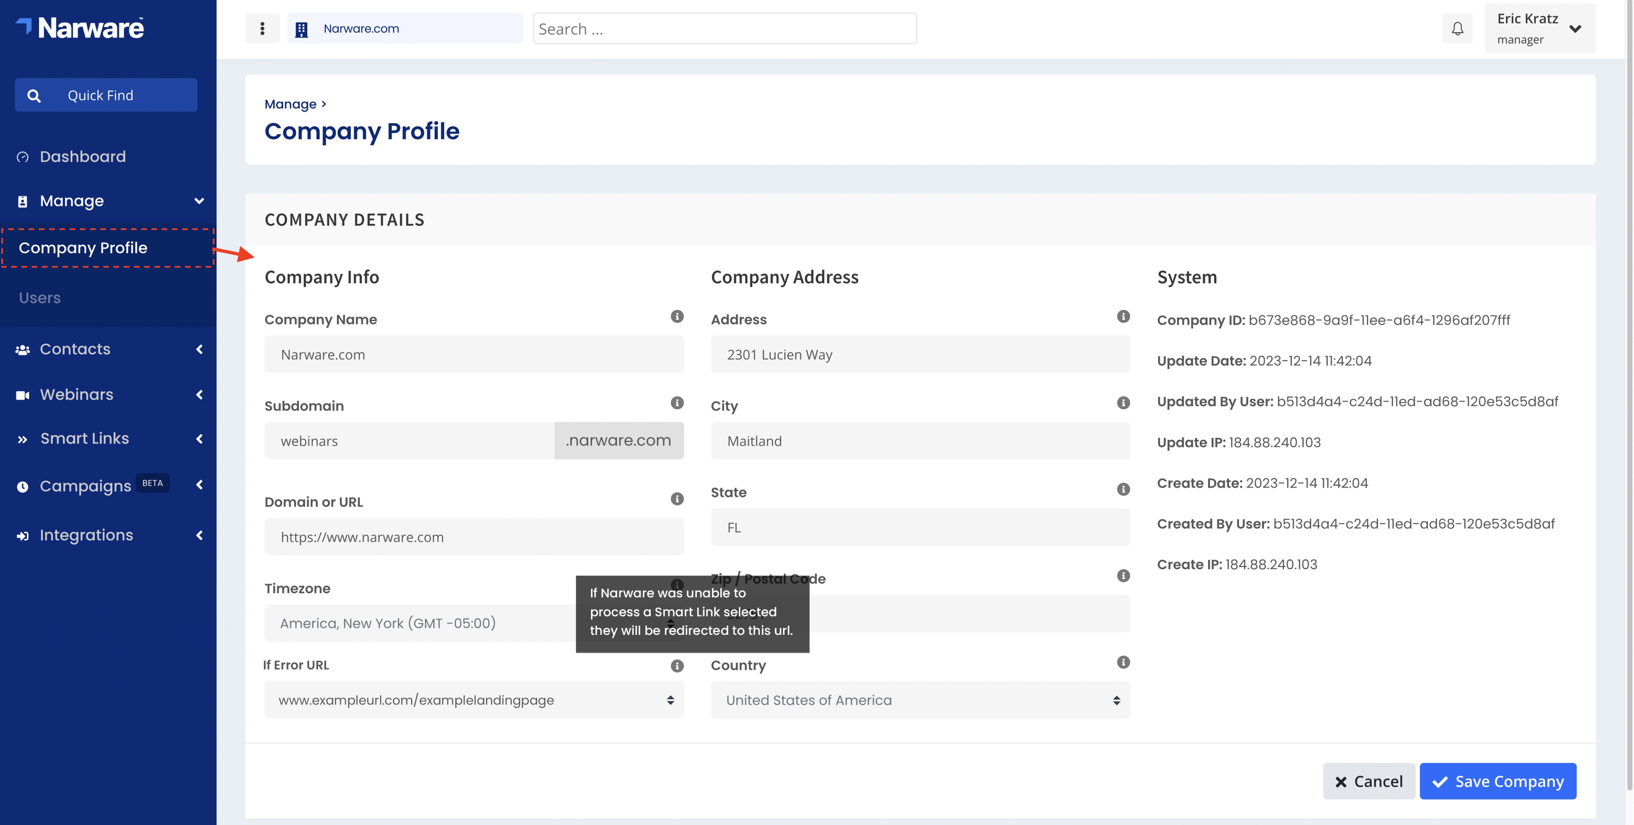The height and width of the screenshot is (825, 1634).
Task: Click the Integrations sign-in icon
Action: [23, 536]
